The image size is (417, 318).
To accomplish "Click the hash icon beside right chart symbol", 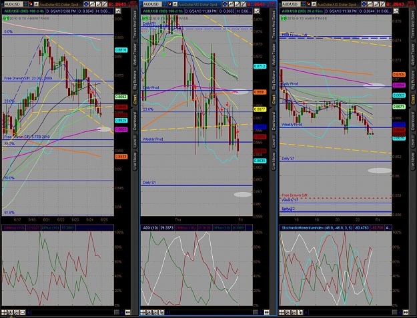I will click(x=314, y=4).
